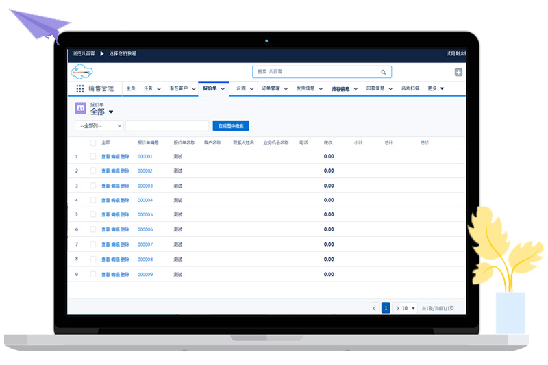The height and width of the screenshot is (365, 548).
Task: Click the plus icon at top right
Action: pos(458,73)
